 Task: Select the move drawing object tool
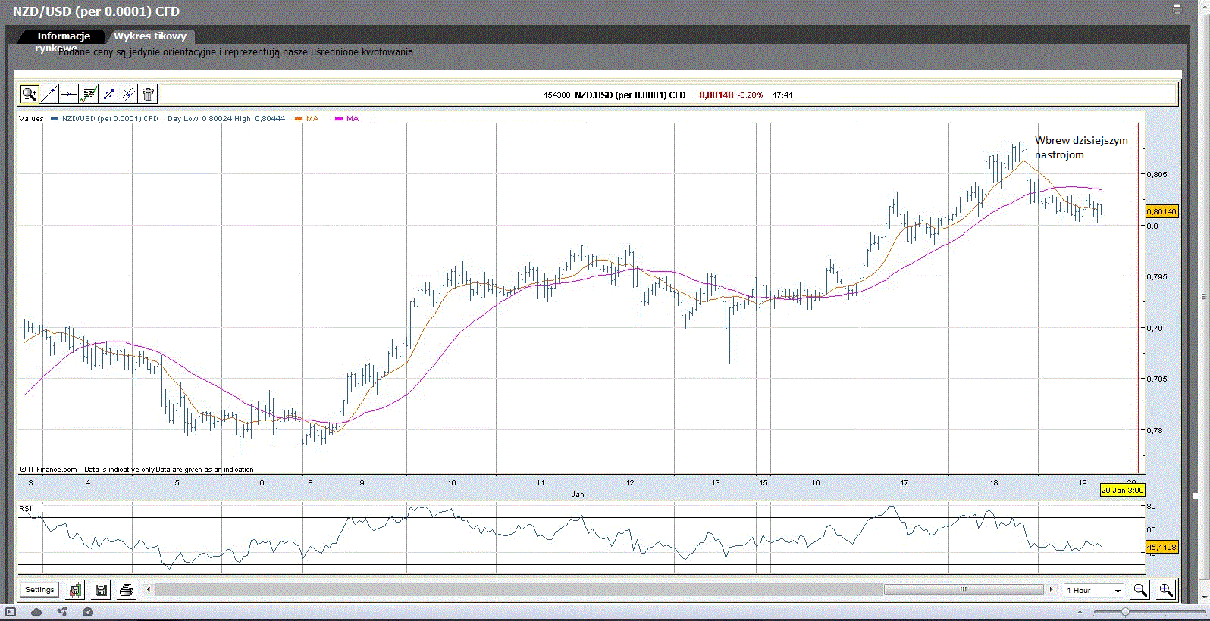pyautogui.click(x=108, y=94)
